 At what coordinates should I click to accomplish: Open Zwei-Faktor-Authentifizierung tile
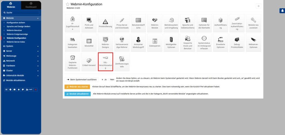click(x=237, y=23)
